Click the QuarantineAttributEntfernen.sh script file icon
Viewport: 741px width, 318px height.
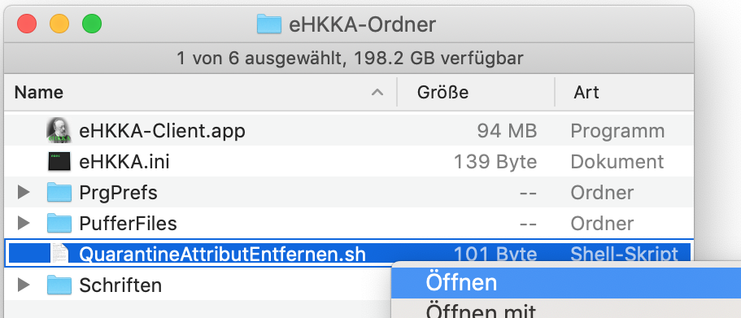(x=59, y=255)
